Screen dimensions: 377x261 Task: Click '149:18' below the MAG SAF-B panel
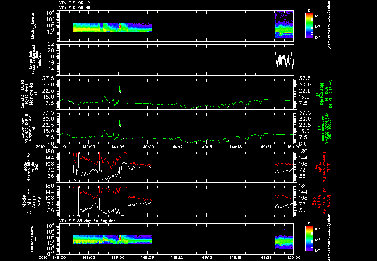[x=236, y=147]
